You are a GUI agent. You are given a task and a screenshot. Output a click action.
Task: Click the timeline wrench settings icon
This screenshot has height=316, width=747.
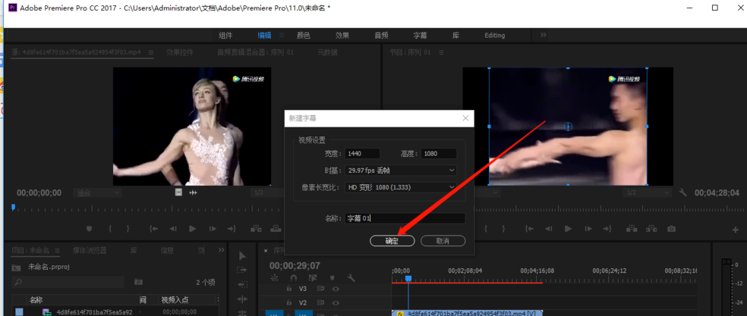click(x=351, y=277)
